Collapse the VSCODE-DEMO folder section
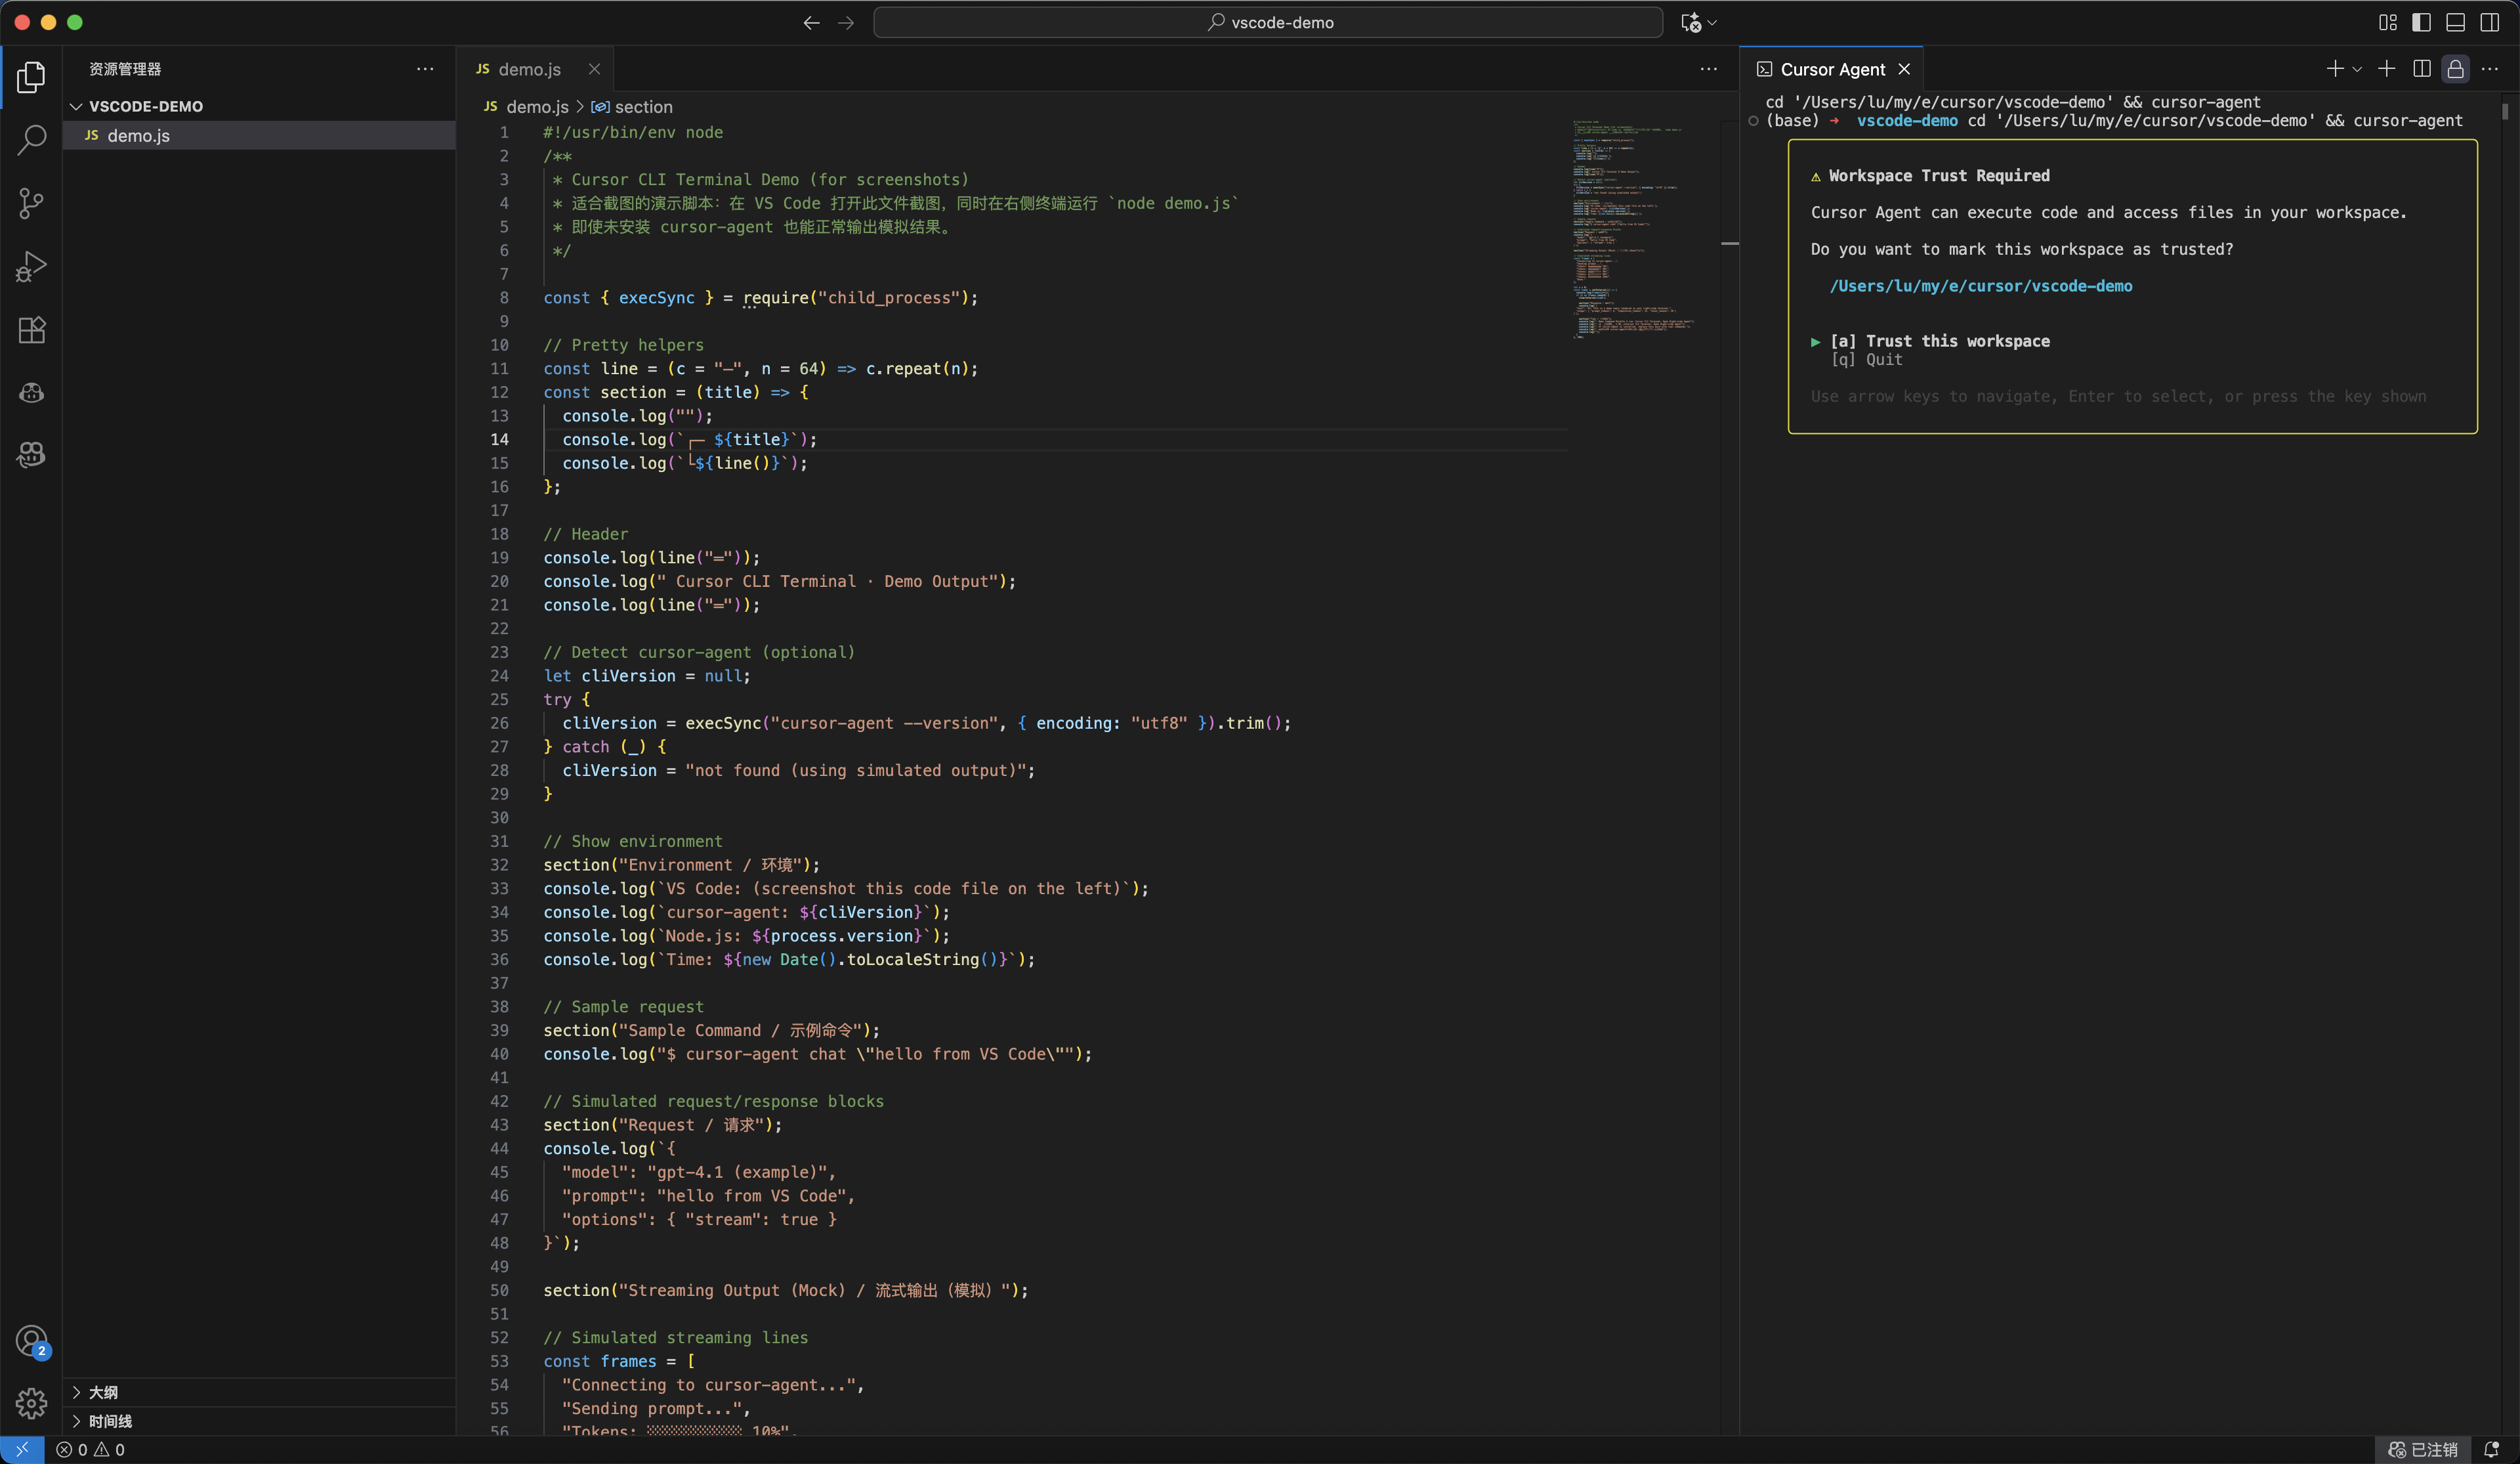 coord(77,106)
